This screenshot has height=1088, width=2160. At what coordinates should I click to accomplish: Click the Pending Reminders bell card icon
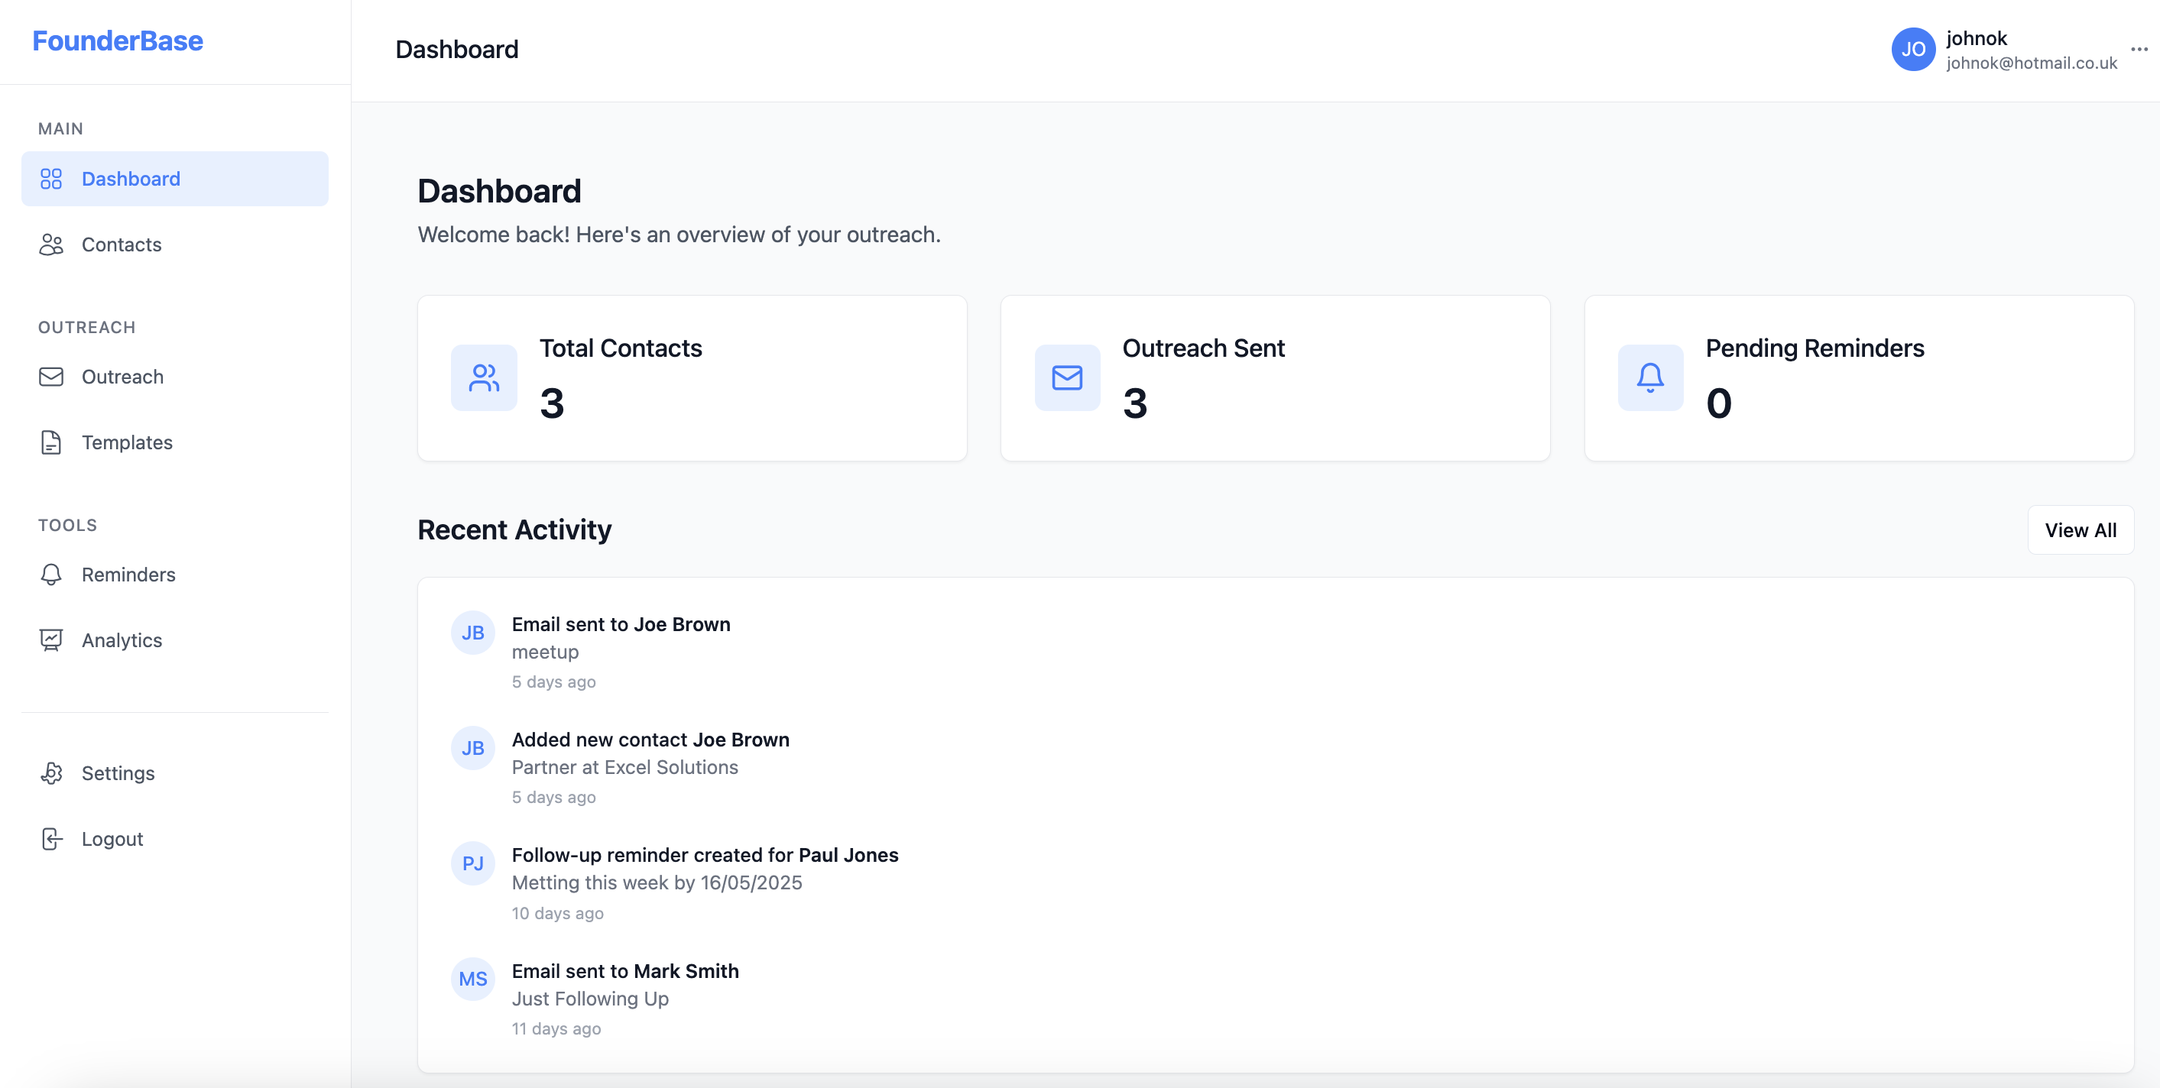click(1650, 378)
